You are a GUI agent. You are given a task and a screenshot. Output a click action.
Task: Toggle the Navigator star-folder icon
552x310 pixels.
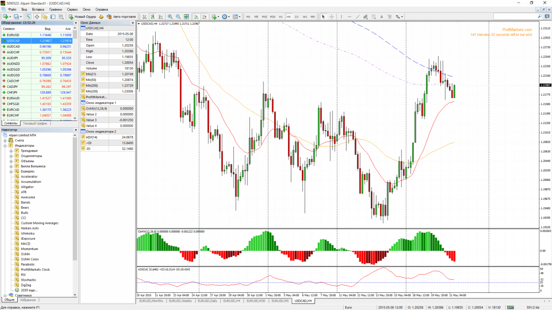click(x=45, y=17)
